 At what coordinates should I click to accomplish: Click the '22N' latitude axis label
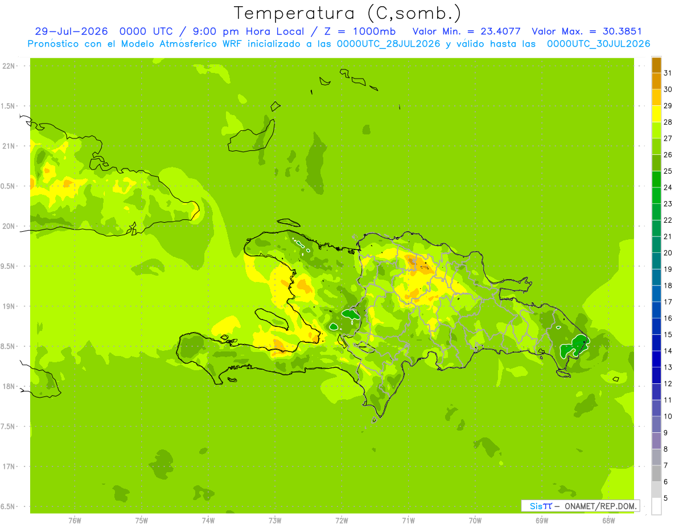click(9, 66)
